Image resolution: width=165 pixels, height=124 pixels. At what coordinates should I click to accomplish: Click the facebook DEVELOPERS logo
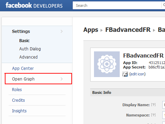point(34,5)
